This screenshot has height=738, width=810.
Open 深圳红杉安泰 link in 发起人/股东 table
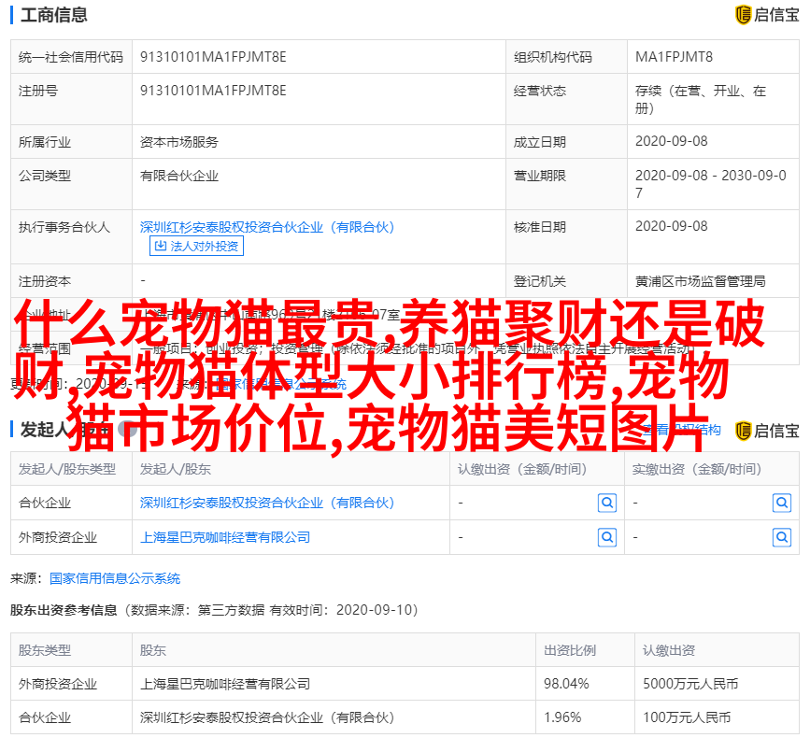267,503
